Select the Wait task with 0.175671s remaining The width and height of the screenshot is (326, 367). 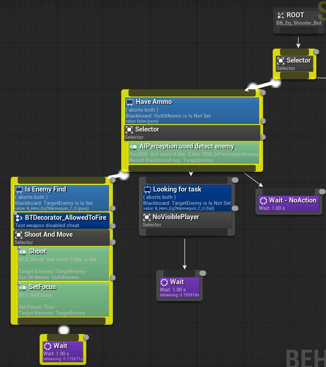(x=63, y=352)
